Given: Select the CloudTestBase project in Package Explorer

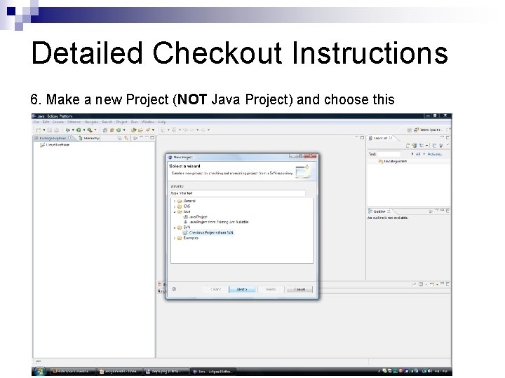Looking at the screenshot, I should click(55, 145).
